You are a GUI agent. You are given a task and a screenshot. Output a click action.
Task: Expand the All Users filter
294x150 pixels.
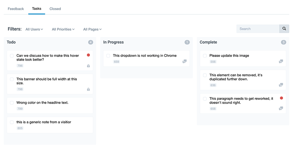[34, 29]
